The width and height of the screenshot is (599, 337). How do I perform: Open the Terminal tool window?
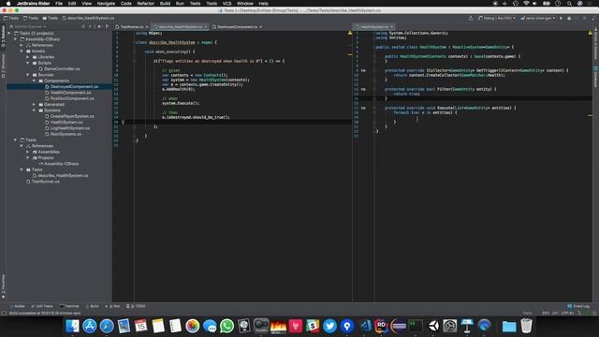click(x=69, y=306)
